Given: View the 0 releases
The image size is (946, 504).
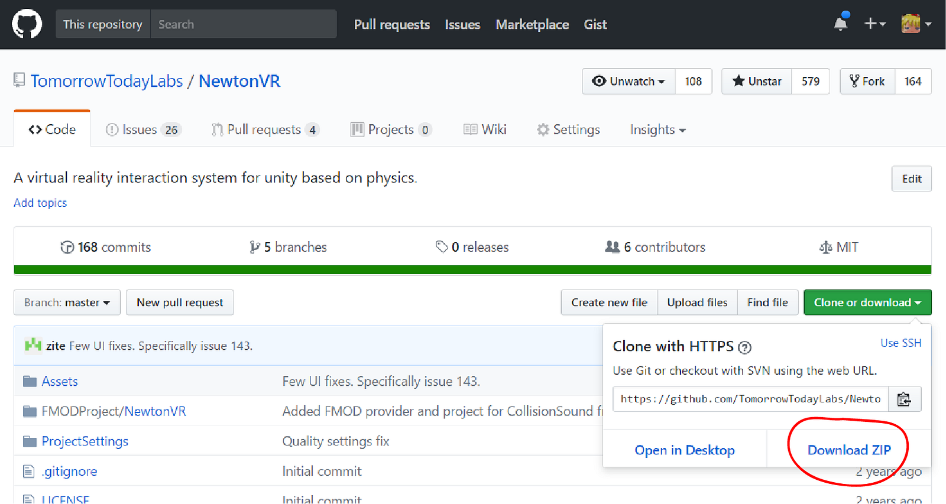Looking at the screenshot, I should [472, 248].
